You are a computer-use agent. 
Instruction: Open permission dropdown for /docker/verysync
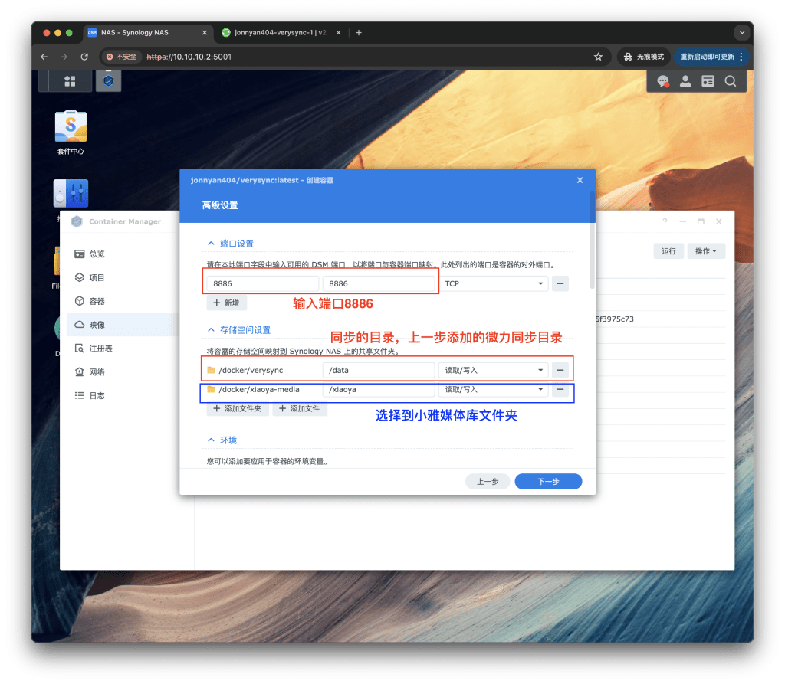point(494,370)
